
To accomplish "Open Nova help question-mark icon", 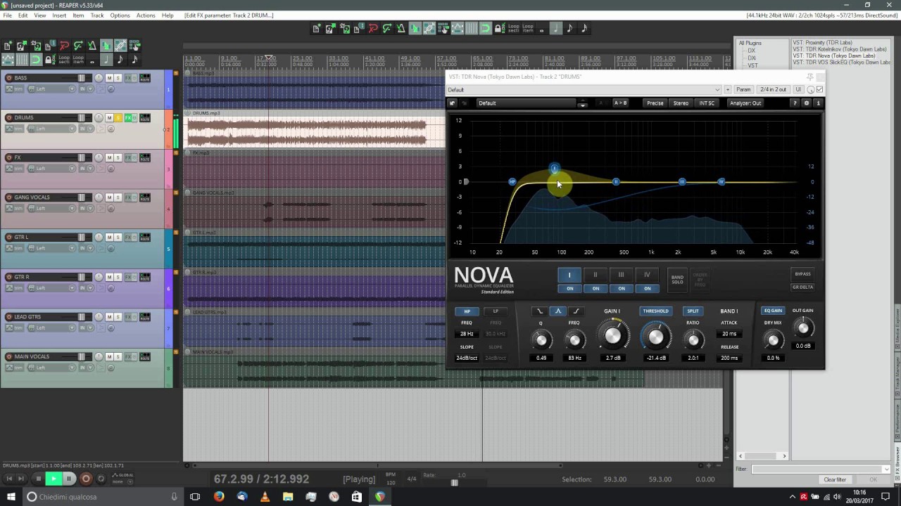I will point(795,103).
